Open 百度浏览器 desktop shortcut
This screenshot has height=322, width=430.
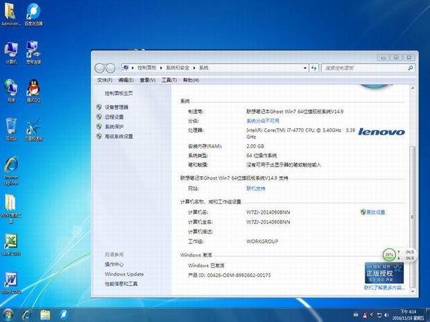[x=33, y=12]
